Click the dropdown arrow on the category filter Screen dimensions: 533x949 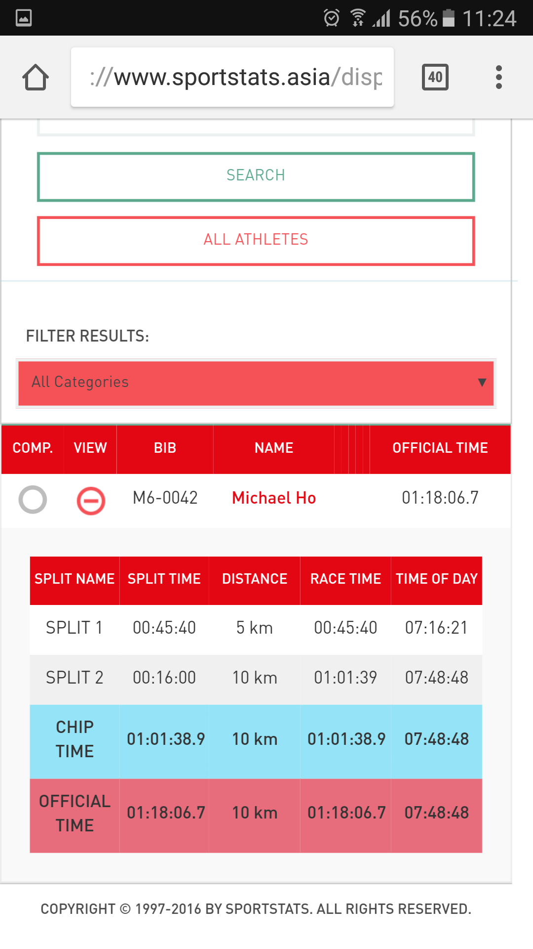482,382
